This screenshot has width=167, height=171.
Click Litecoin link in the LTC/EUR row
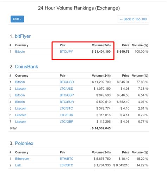(20, 115)
